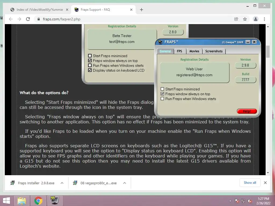The width and height of the screenshot is (275, 206).
Task: Switch to the FPS tab in Fraps
Action: pos(179,51)
